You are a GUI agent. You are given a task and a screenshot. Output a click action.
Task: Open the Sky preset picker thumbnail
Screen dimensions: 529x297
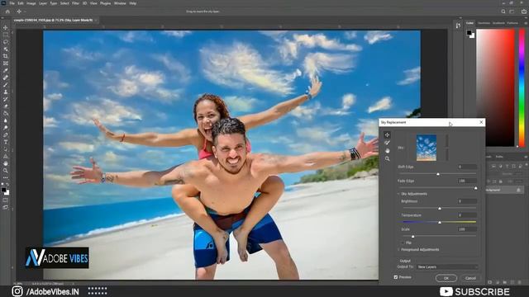coord(427,148)
